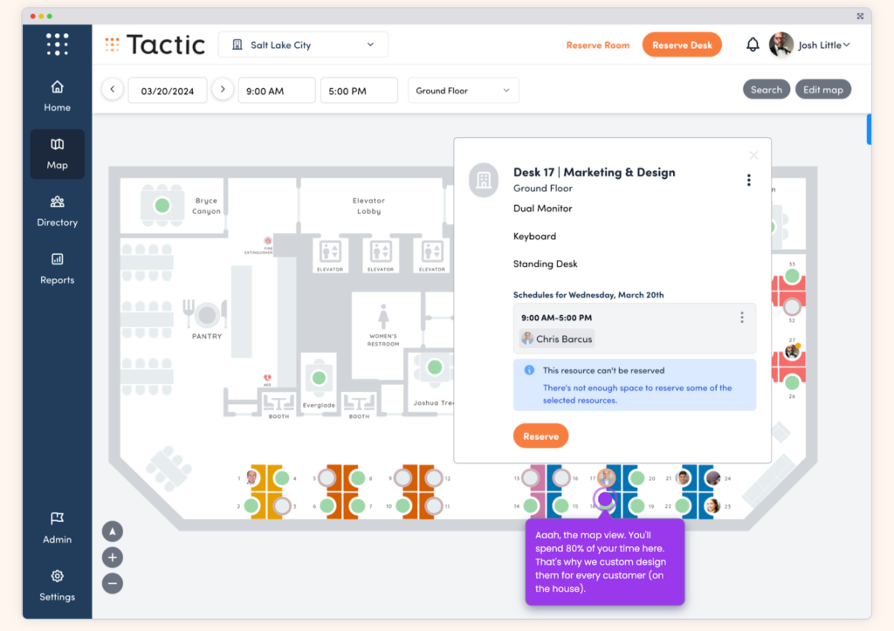Select available desk 20 marker
The height and width of the screenshot is (631, 894).
637,477
